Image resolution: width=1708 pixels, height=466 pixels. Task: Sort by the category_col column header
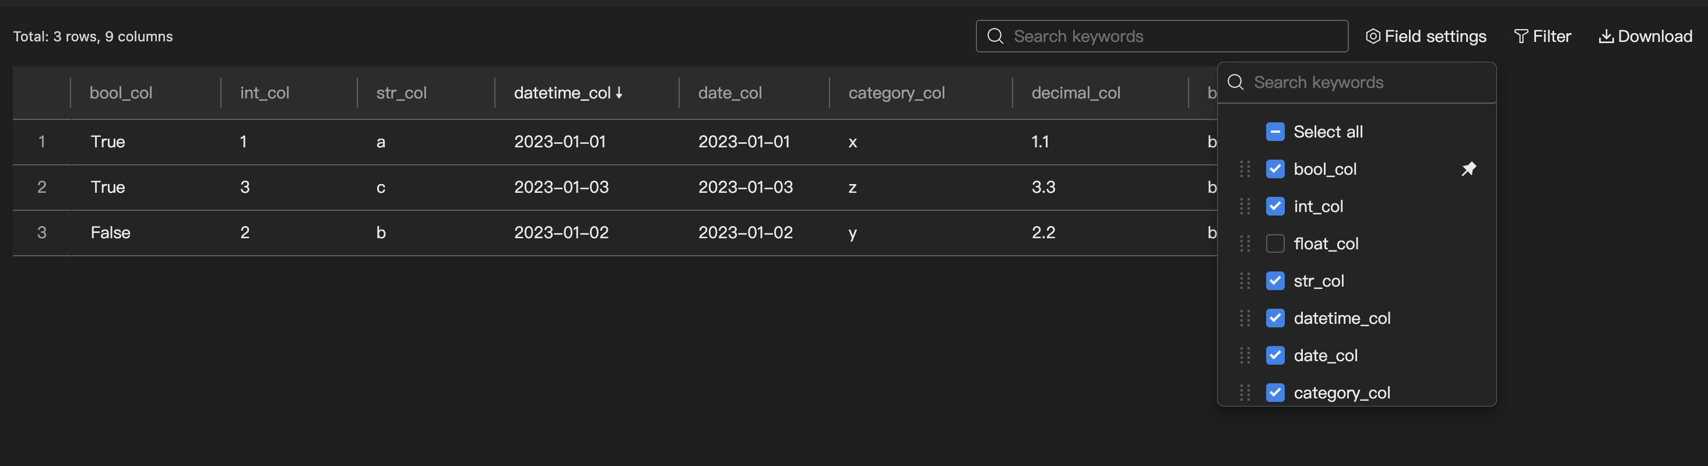[x=897, y=93]
